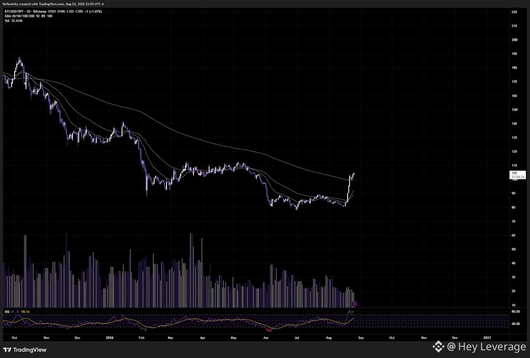Click the purple lightning event marker

tap(354, 304)
